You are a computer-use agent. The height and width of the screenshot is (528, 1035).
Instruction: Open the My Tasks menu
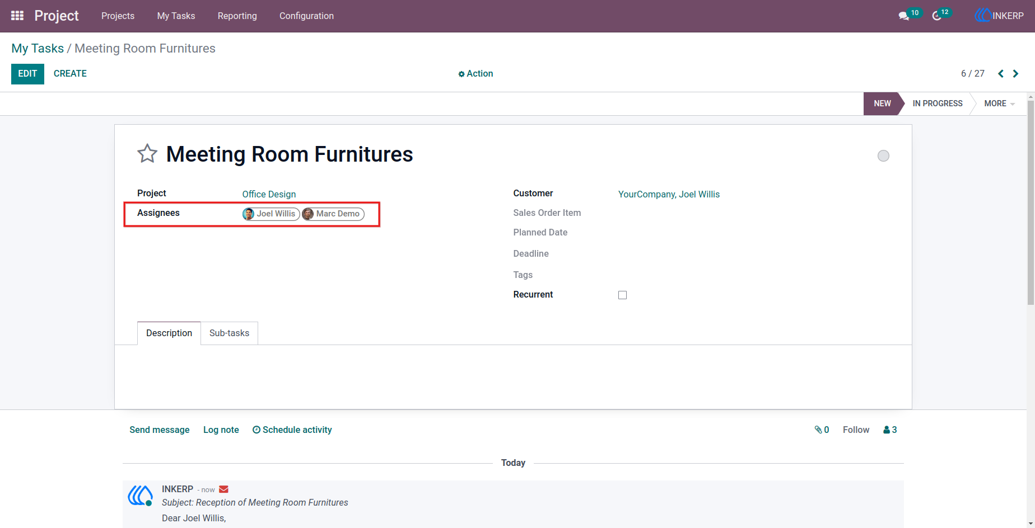176,16
